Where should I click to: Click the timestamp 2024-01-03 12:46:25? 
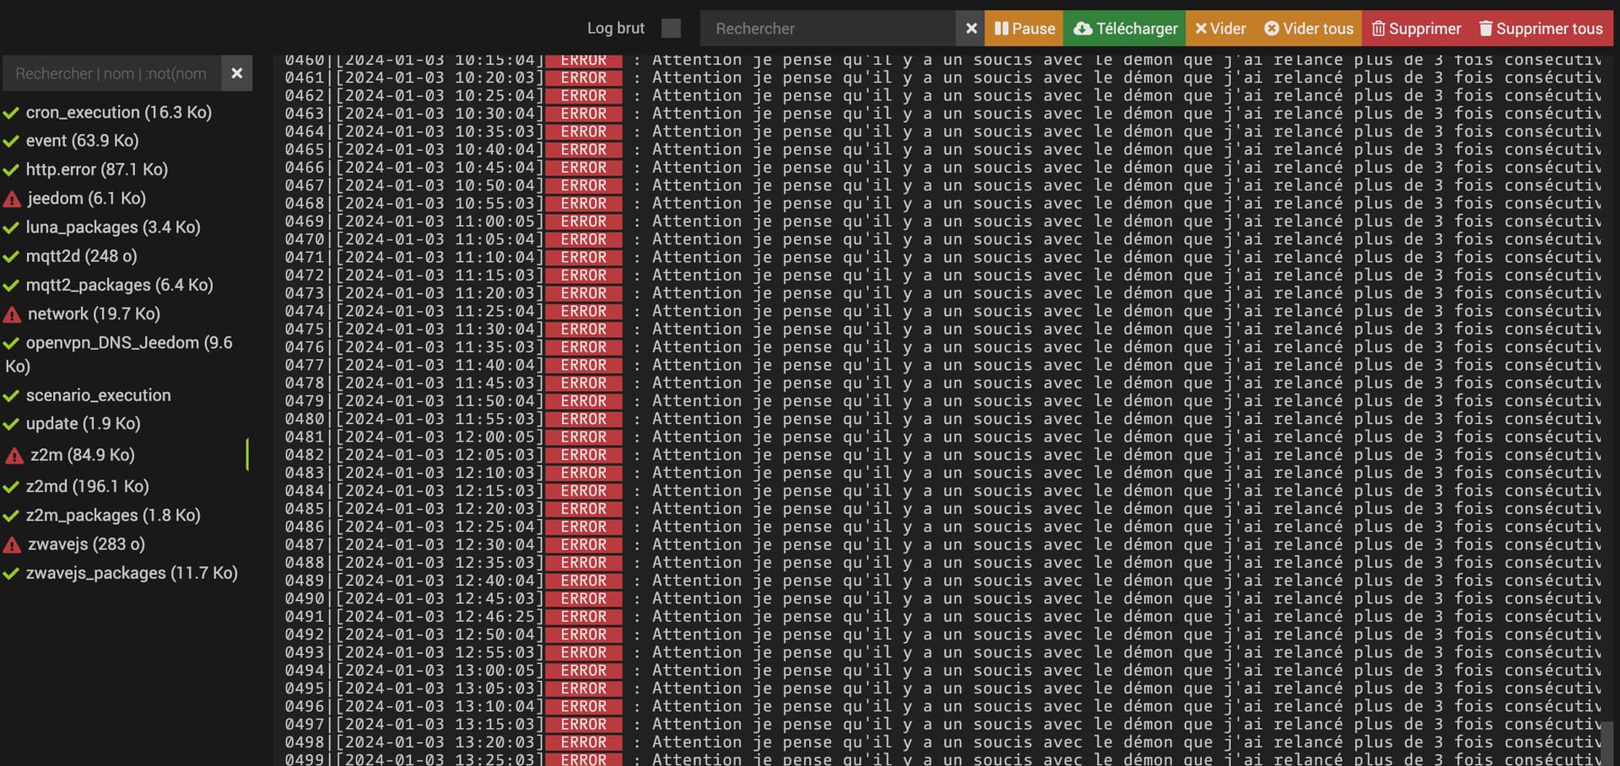(x=440, y=617)
